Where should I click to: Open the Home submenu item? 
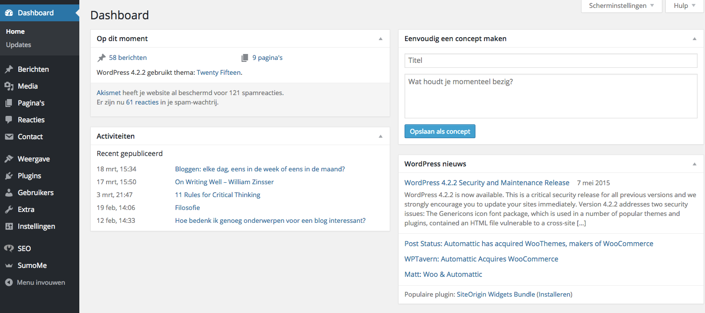(15, 31)
